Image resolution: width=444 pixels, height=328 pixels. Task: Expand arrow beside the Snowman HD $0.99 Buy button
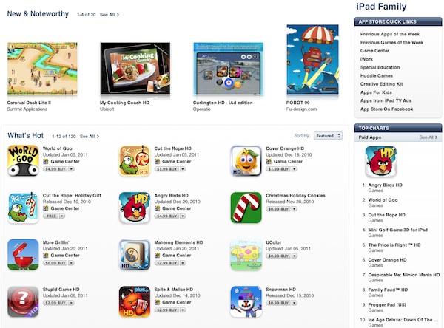[x=295, y=303]
